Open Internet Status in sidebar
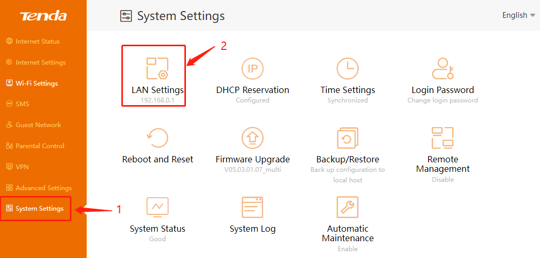Image resolution: width=540 pixels, height=258 pixels. (x=37, y=42)
